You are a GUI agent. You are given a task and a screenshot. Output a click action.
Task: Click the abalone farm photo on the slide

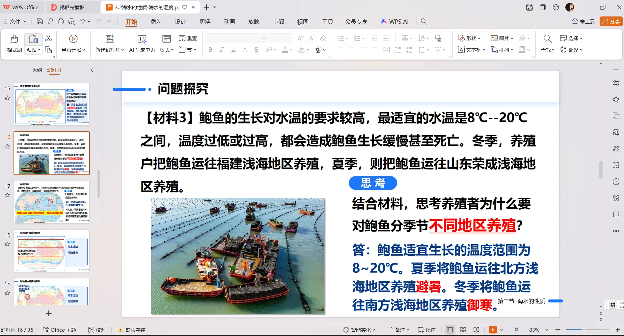point(238,256)
